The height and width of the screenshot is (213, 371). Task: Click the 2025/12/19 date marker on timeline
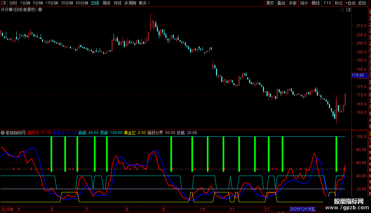coord(302,209)
